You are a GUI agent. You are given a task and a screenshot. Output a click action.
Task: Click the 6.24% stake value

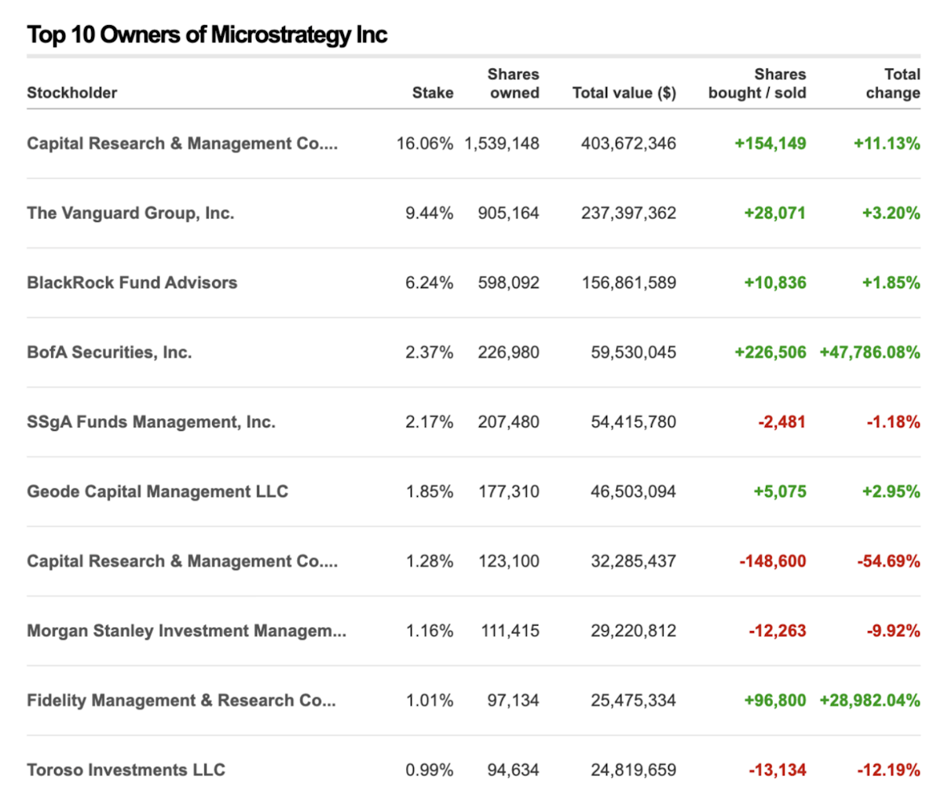(430, 283)
